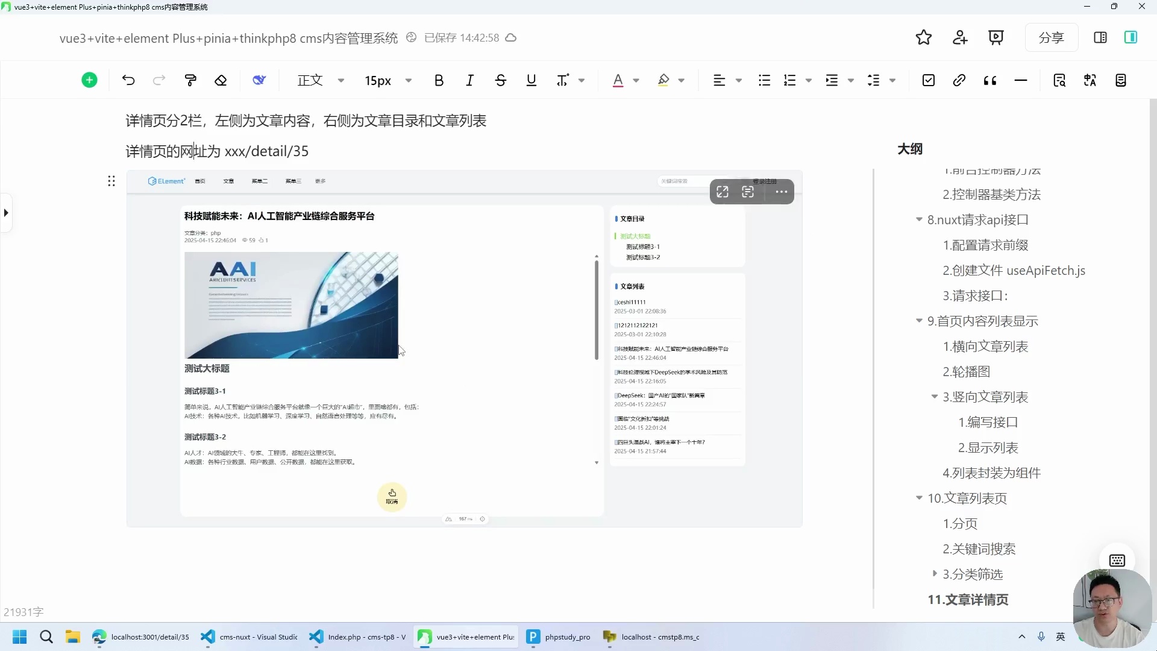
Task: Open outline item 2.关键词搜索
Action: tap(979, 549)
